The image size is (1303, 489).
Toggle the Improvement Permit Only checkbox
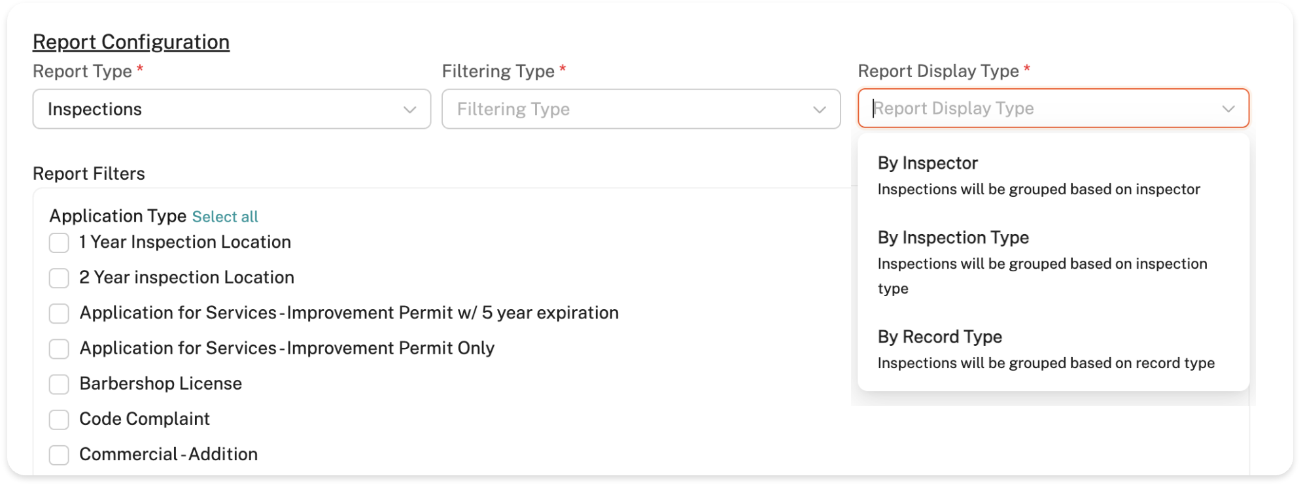click(x=59, y=349)
